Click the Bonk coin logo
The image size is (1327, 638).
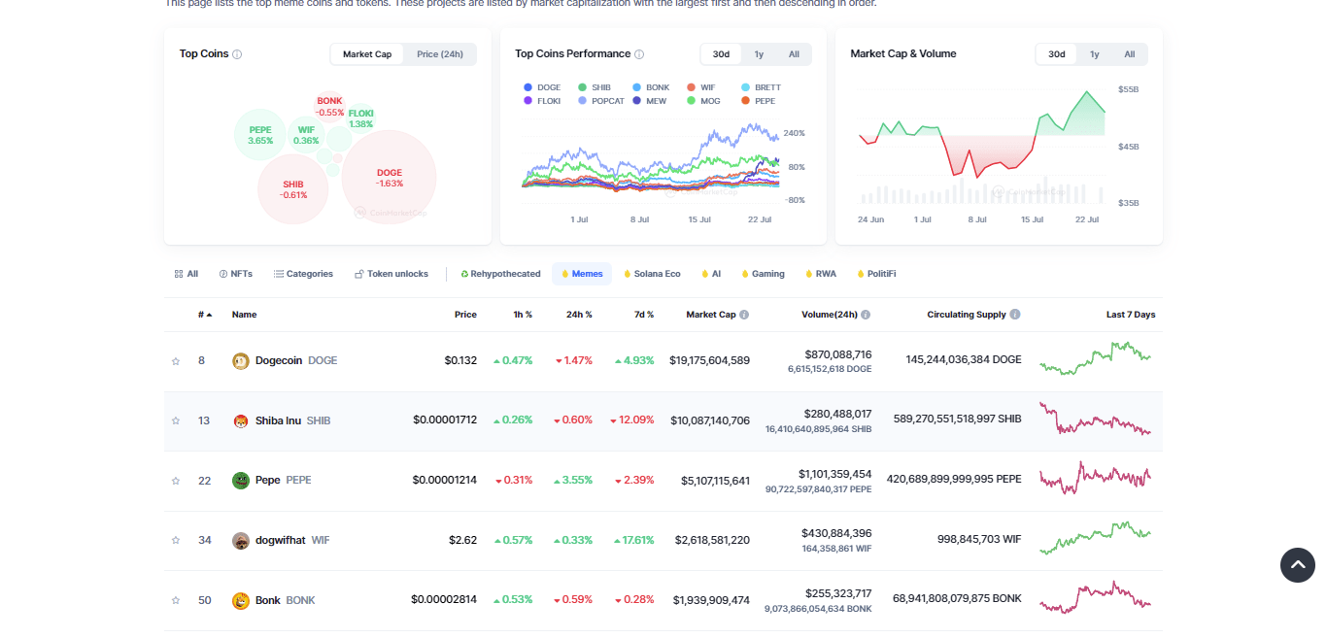pos(241,601)
